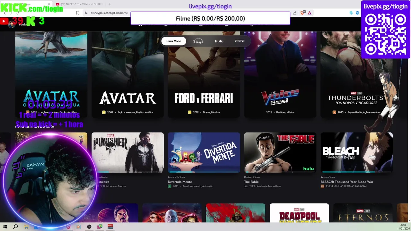
Task: Select the Para Você tab
Action: 174,41
